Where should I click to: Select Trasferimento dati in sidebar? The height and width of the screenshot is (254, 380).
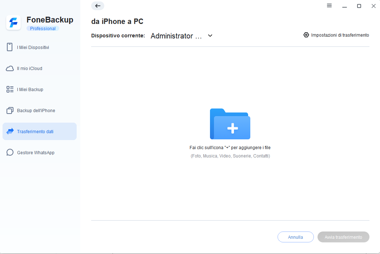point(40,131)
